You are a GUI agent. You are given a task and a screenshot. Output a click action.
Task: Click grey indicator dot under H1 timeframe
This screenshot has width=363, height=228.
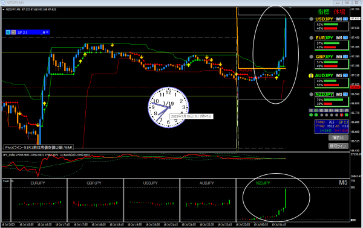[332, 115]
